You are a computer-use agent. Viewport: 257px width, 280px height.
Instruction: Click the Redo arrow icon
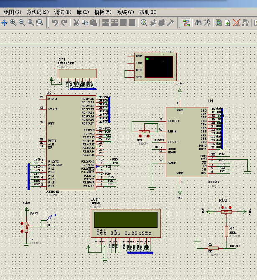[64, 23]
